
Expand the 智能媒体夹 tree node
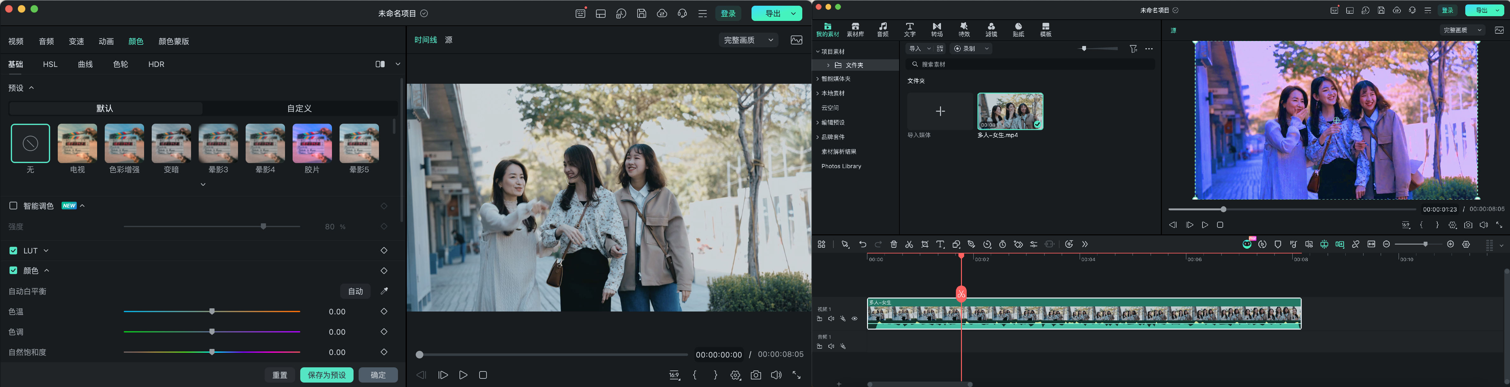pyautogui.click(x=818, y=78)
